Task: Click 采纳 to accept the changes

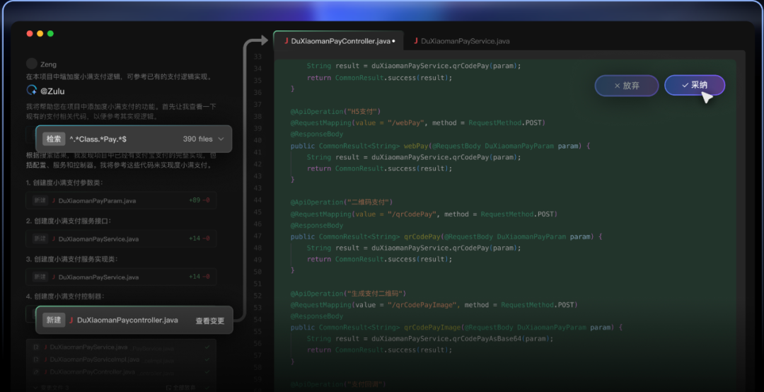Action: click(x=694, y=85)
